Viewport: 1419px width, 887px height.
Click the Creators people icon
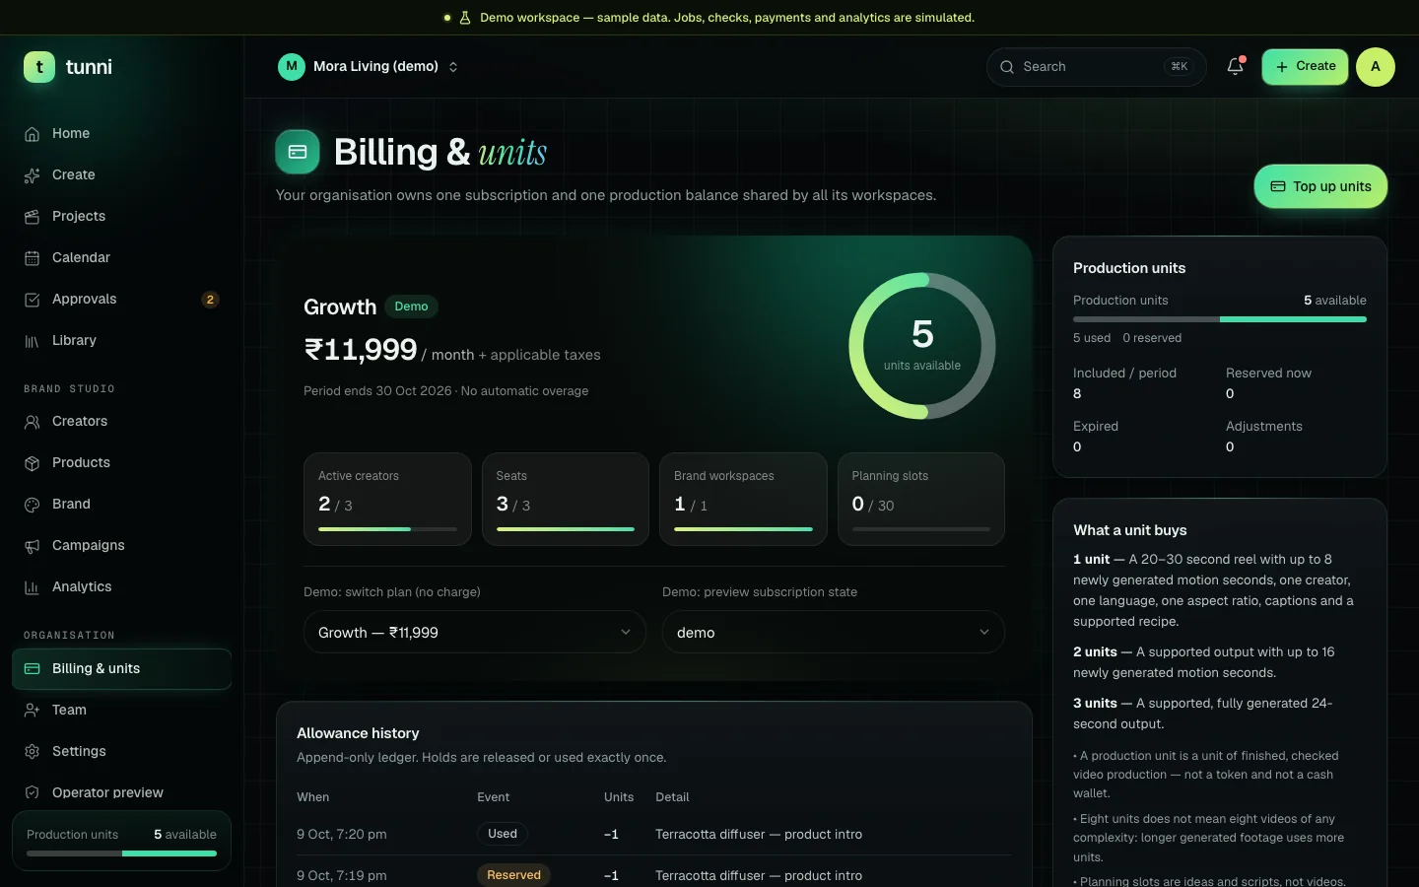(x=32, y=422)
